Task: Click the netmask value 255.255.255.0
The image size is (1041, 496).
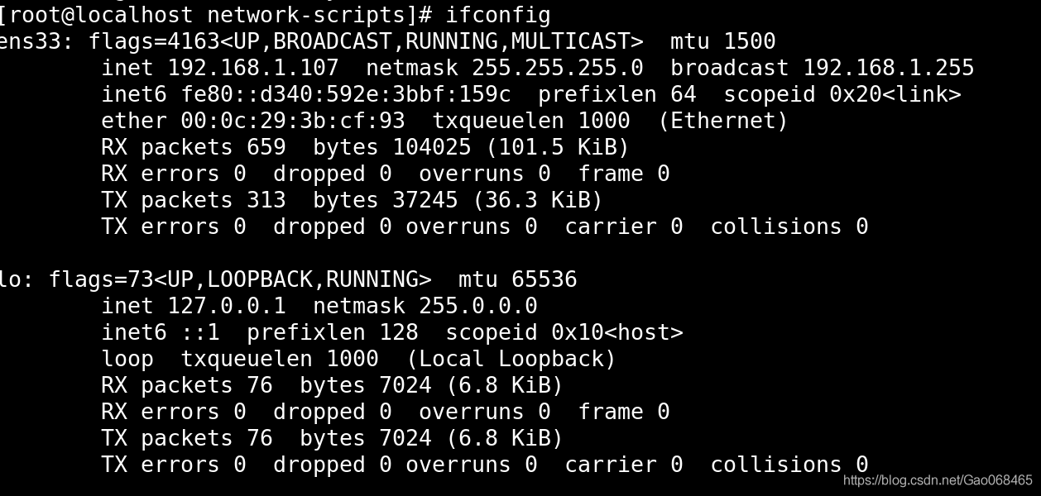Action: [x=558, y=68]
